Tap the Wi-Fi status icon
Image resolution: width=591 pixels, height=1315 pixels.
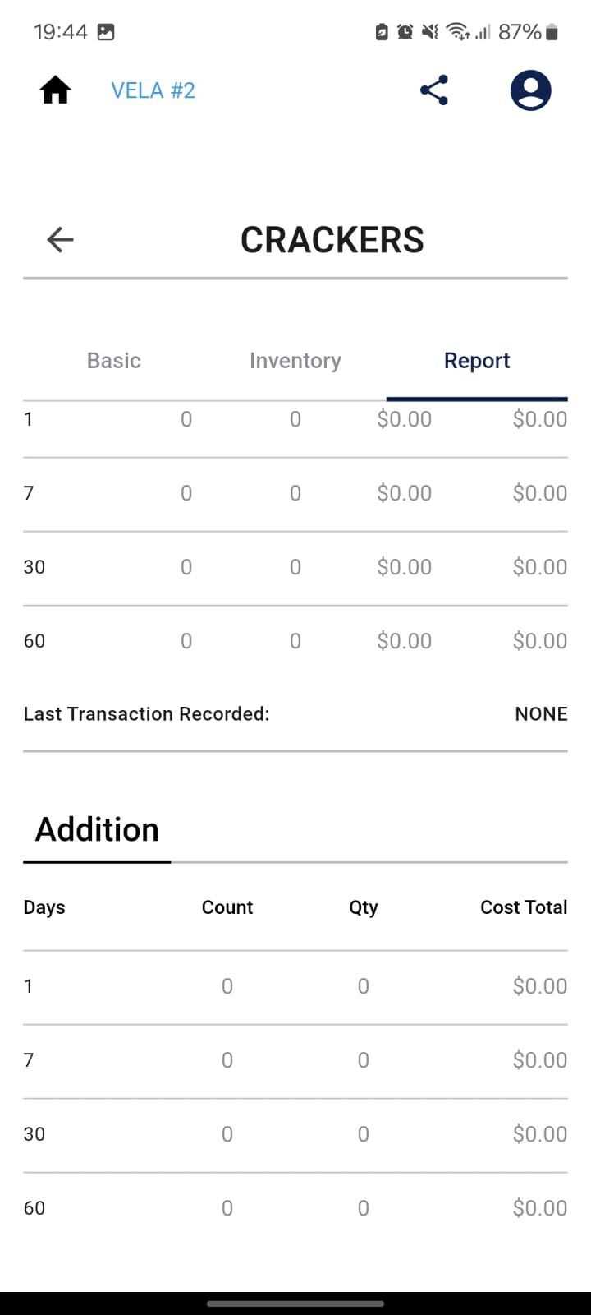pyautogui.click(x=458, y=32)
